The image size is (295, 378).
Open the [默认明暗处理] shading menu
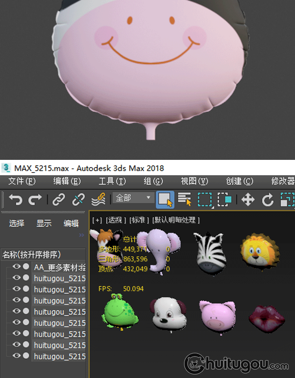[x=176, y=220]
